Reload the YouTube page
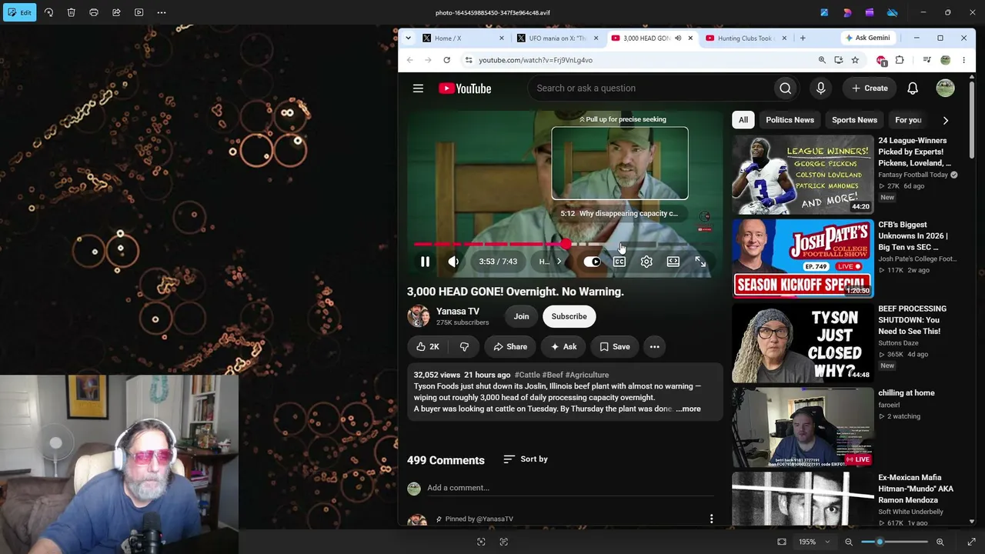Screen dimensions: 985x554 [446, 60]
